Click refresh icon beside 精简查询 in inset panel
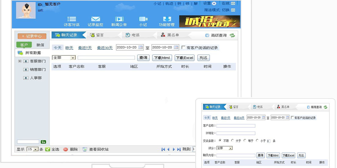The height and width of the screenshot is (168, 337). pyautogui.click(x=325, y=107)
